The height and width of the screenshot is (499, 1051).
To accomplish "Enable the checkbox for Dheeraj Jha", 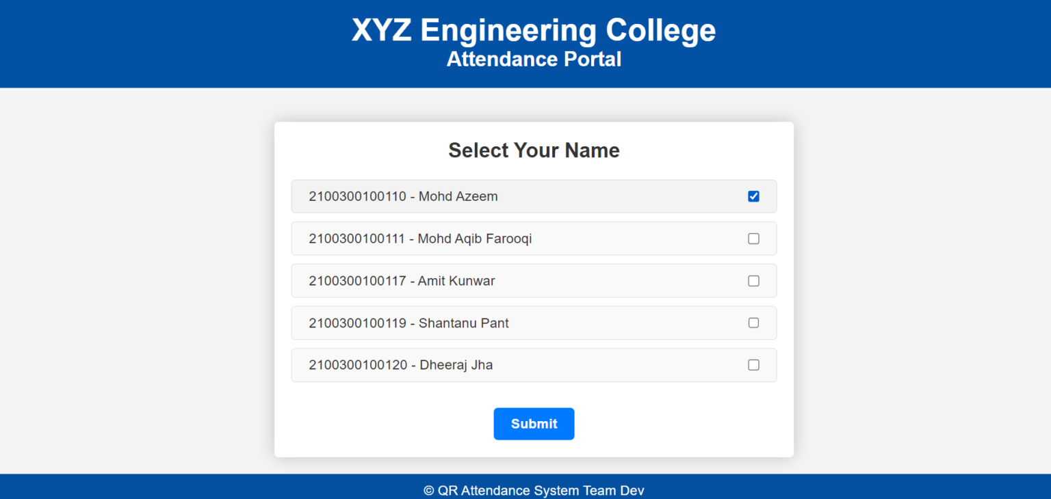I will 753,365.
